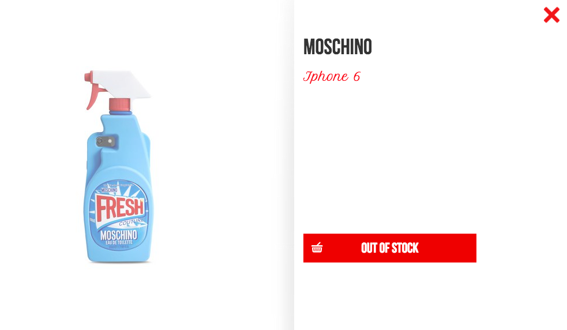Click the shopping basket icon
567x330 pixels.
[317, 248]
